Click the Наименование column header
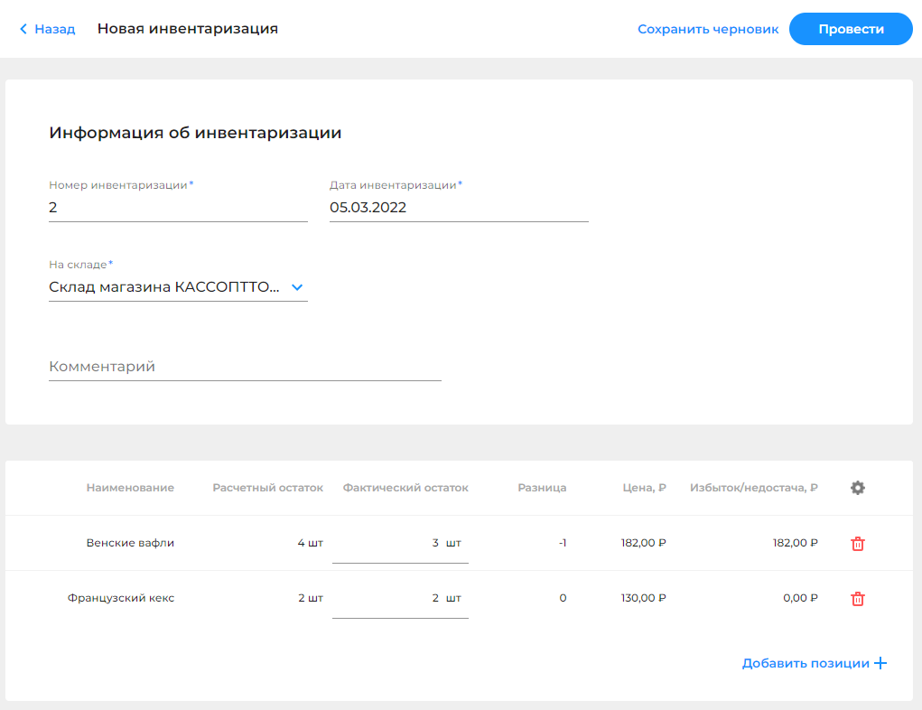Screen dimensions: 922x710 [130, 488]
